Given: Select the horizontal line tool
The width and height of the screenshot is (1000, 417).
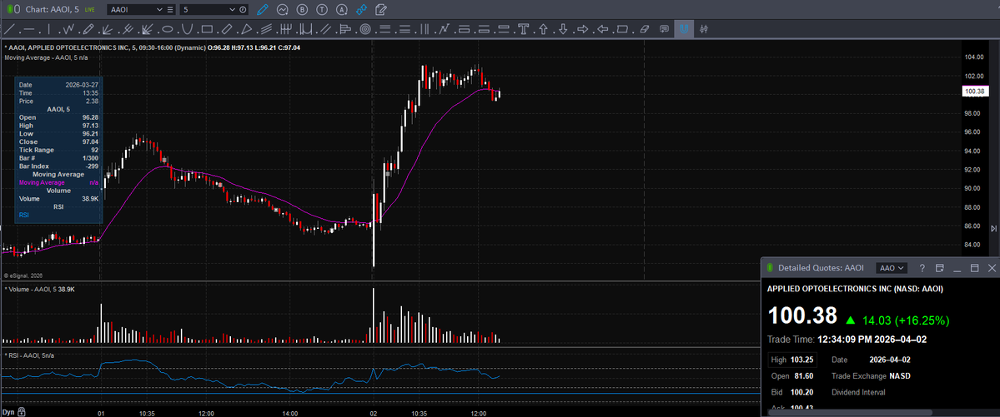Looking at the screenshot, I should (28, 28).
